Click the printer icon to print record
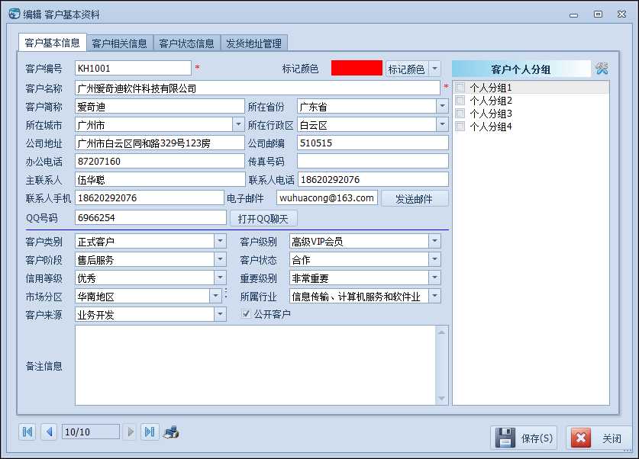This screenshot has height=459, width=639. (171, 432)
